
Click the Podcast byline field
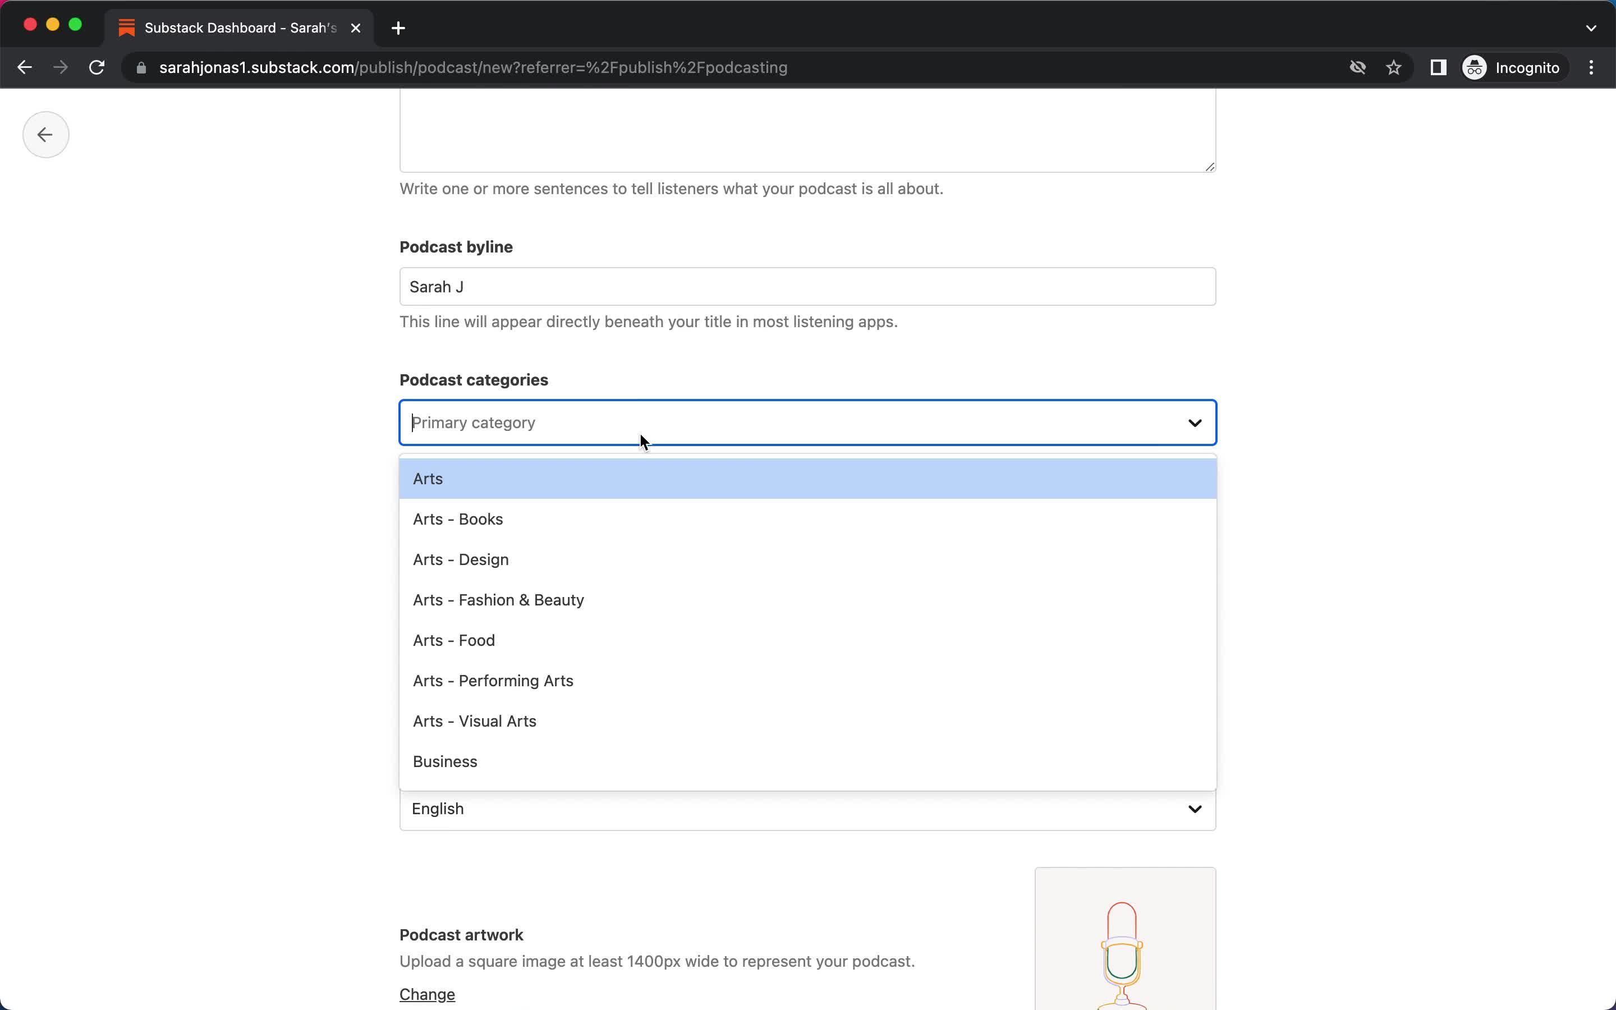coord(807,287)
